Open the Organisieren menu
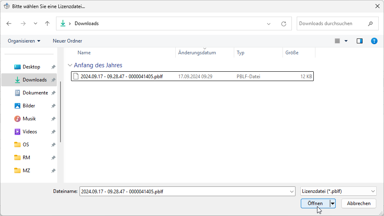This screenshot has width=384, height=216. point(24,41)
